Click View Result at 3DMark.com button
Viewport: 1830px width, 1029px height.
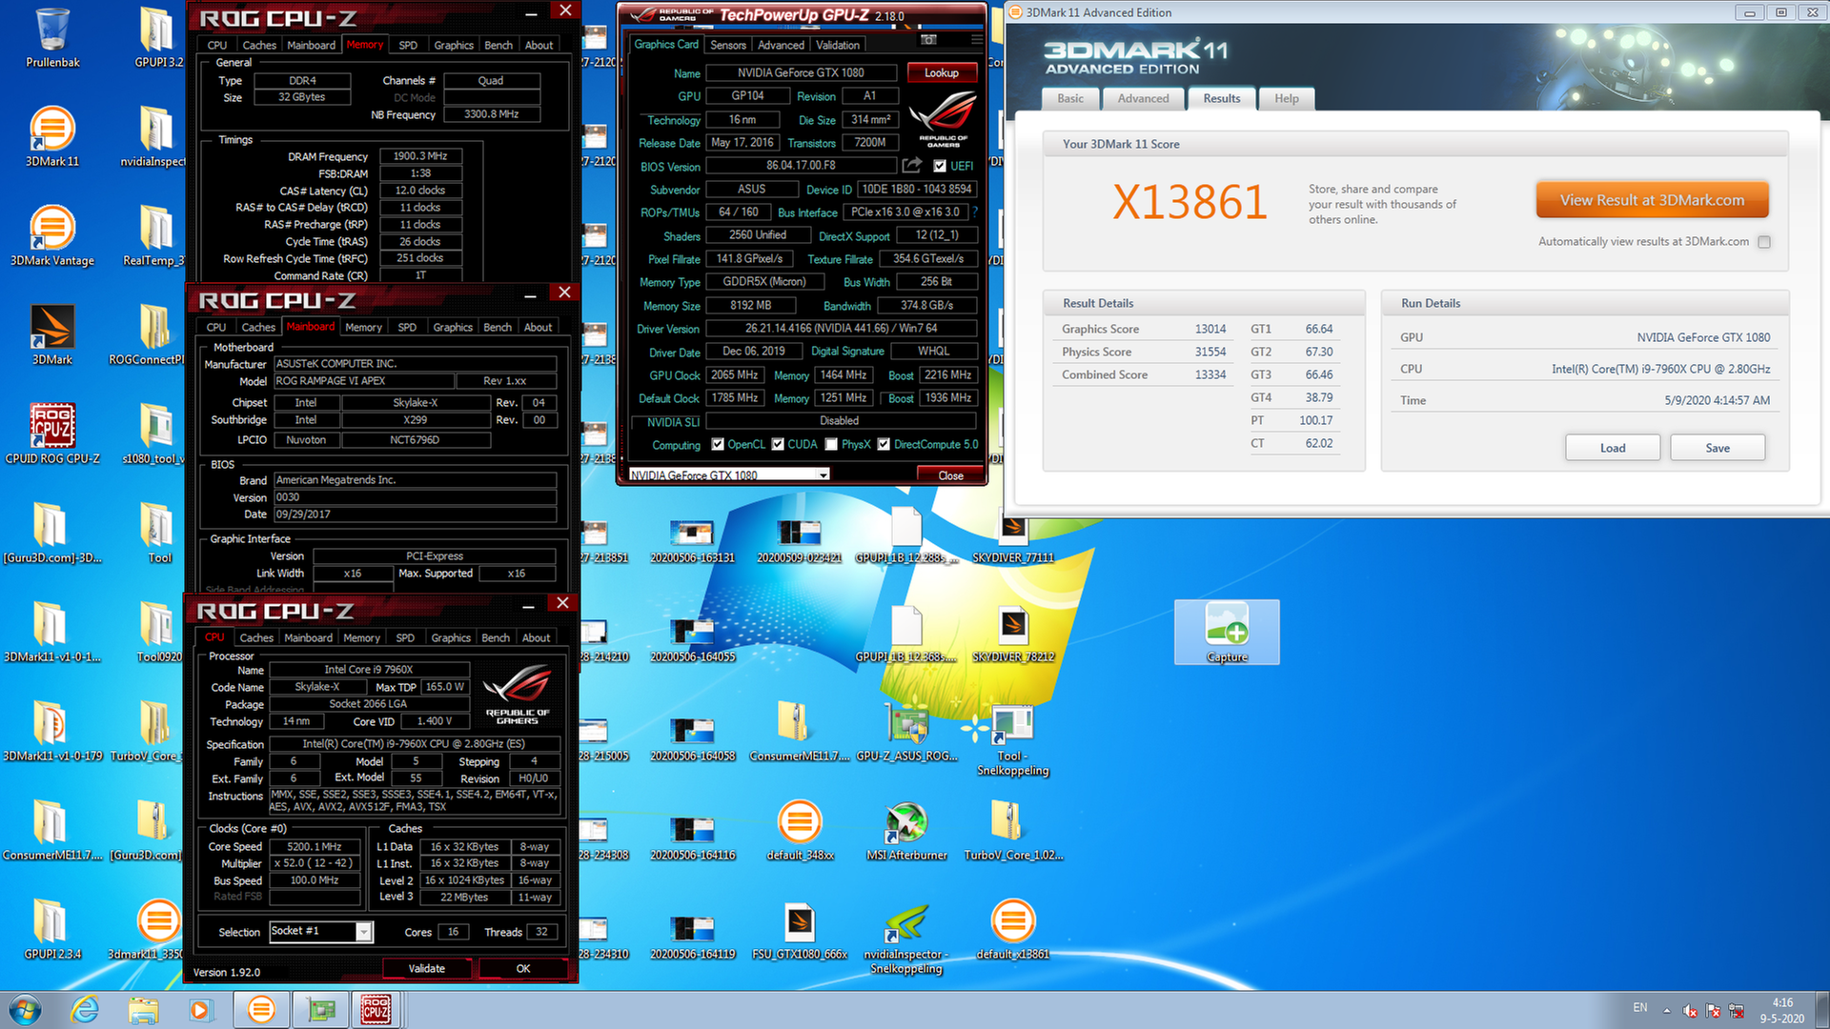pos(1652,200)
